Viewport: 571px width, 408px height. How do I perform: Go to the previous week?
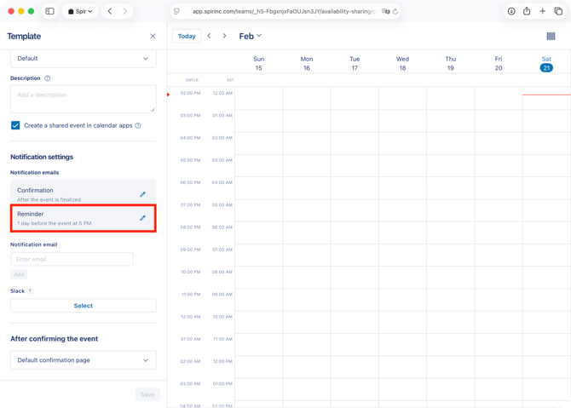click(210, 36)
